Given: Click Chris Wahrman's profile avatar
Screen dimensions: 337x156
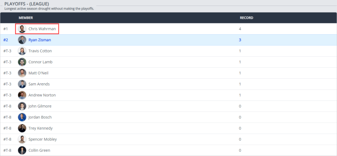Looking at the screenshot, I should click(x=22, y=29).
